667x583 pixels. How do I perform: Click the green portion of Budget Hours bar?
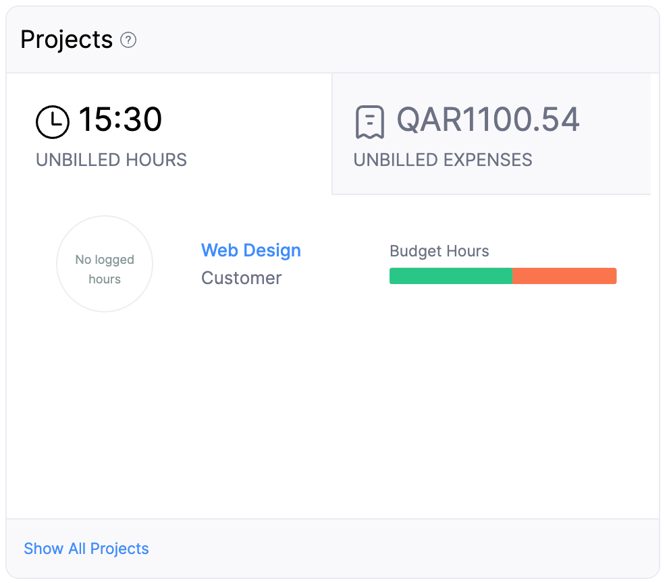click(x=451, y=275)
